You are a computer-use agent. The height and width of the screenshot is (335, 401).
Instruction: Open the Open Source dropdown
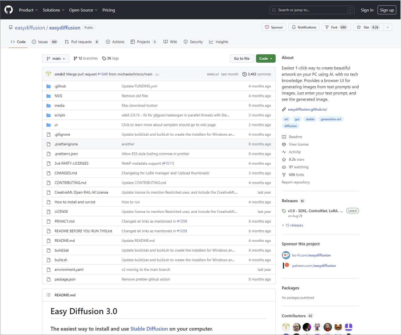(x=83, y=10)
